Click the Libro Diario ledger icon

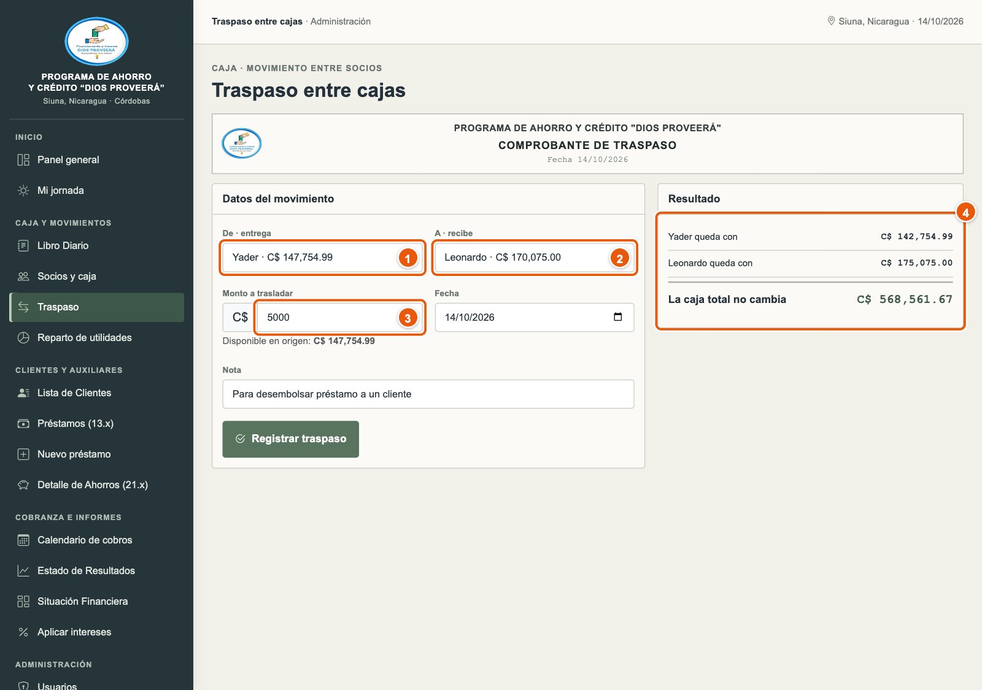click(x=23, y=246)
